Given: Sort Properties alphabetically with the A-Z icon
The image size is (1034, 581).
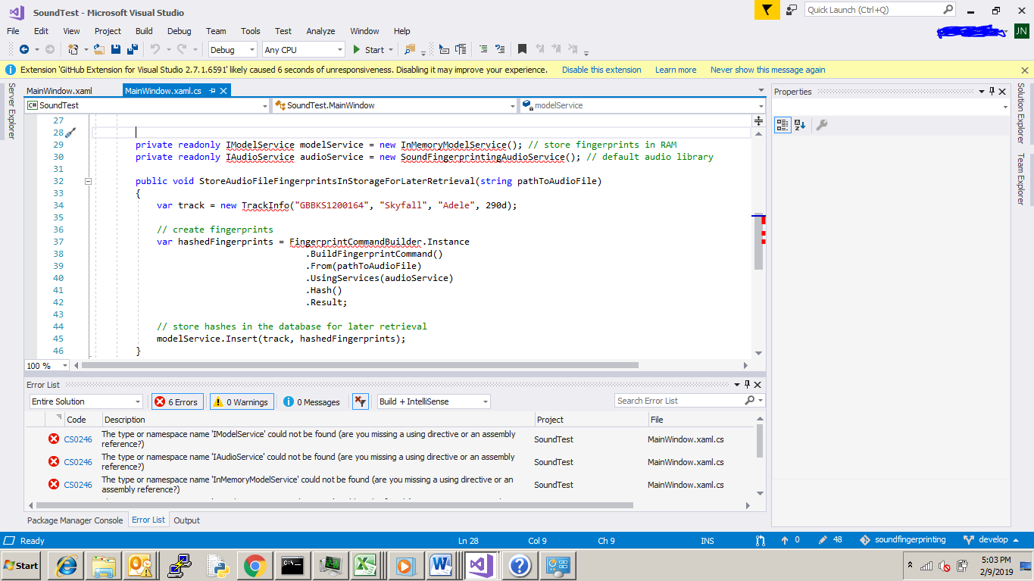Looking at the screenshot, I should (800, 124).
